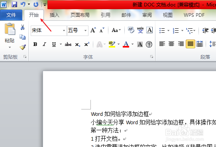Switch to the 引用 ribbon tab
The height and width of the screenshot is (147, 216).
[x=106, y=15]
